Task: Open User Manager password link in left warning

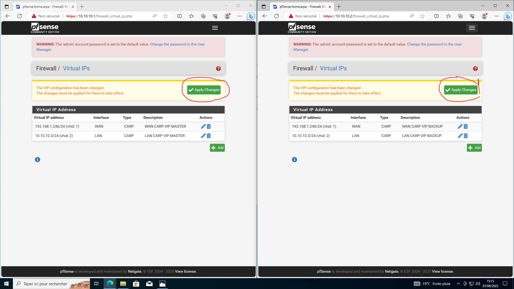Action: tap(177, 44)
